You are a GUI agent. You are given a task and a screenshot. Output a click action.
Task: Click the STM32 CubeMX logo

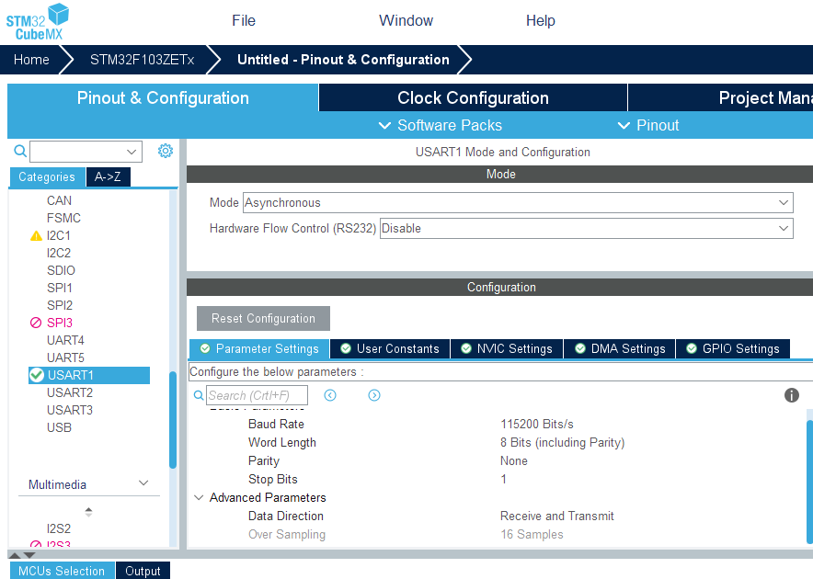pos(37,22)
